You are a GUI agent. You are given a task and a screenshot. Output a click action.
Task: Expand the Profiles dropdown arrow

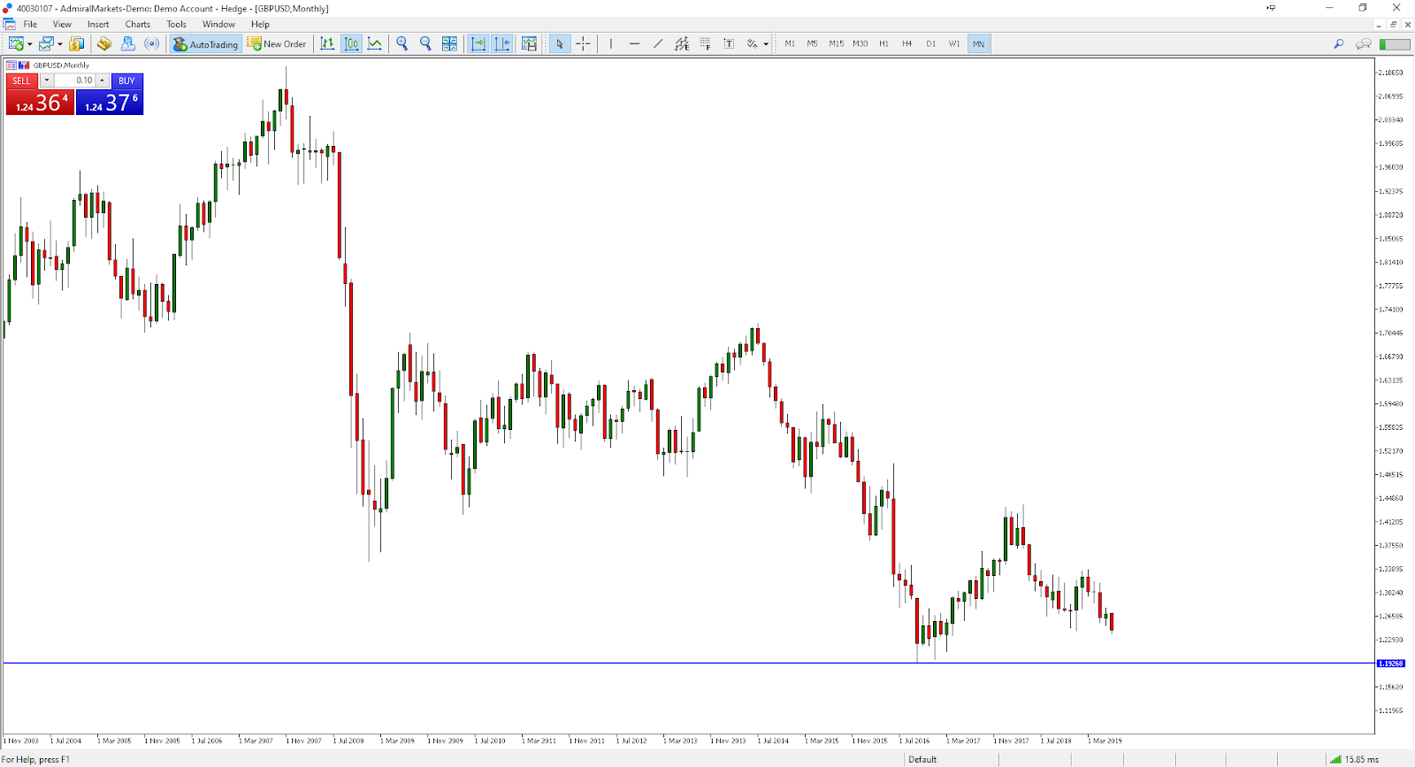[x=60, y=44]
